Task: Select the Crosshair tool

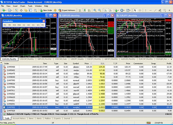Action: point(140,10)
